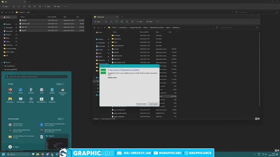
Task: Launch Calculator from pinned apps
Action: 31,91
